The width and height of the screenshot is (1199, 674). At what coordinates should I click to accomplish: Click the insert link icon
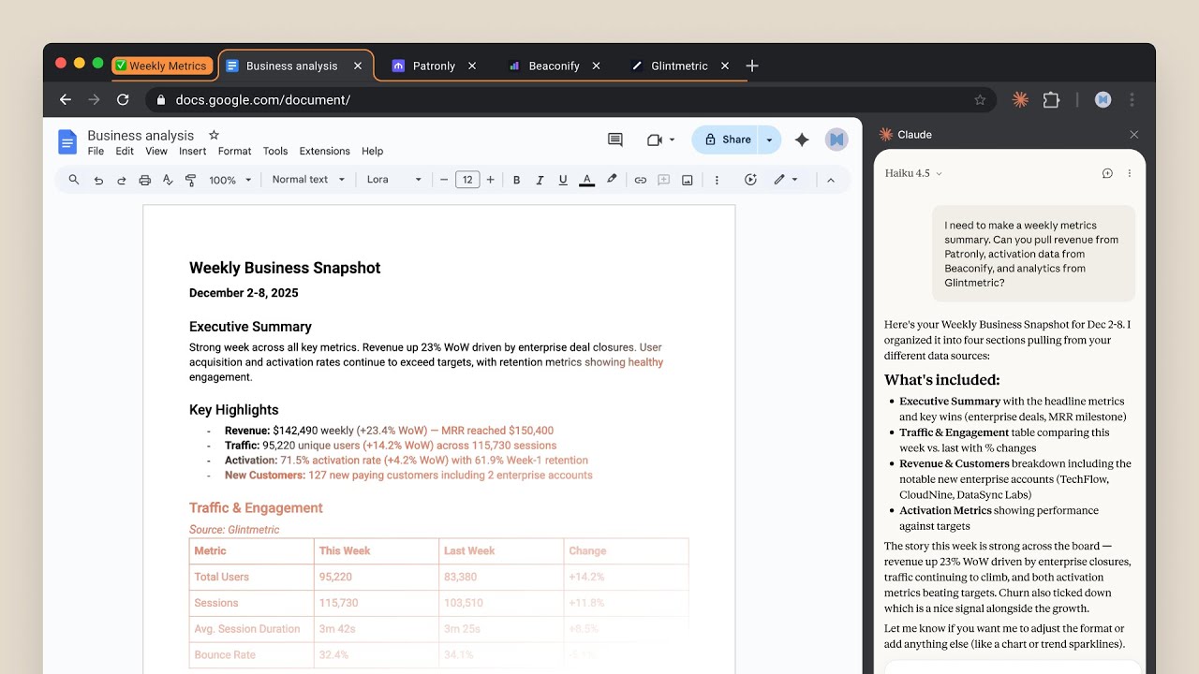(x=640, y=180)
